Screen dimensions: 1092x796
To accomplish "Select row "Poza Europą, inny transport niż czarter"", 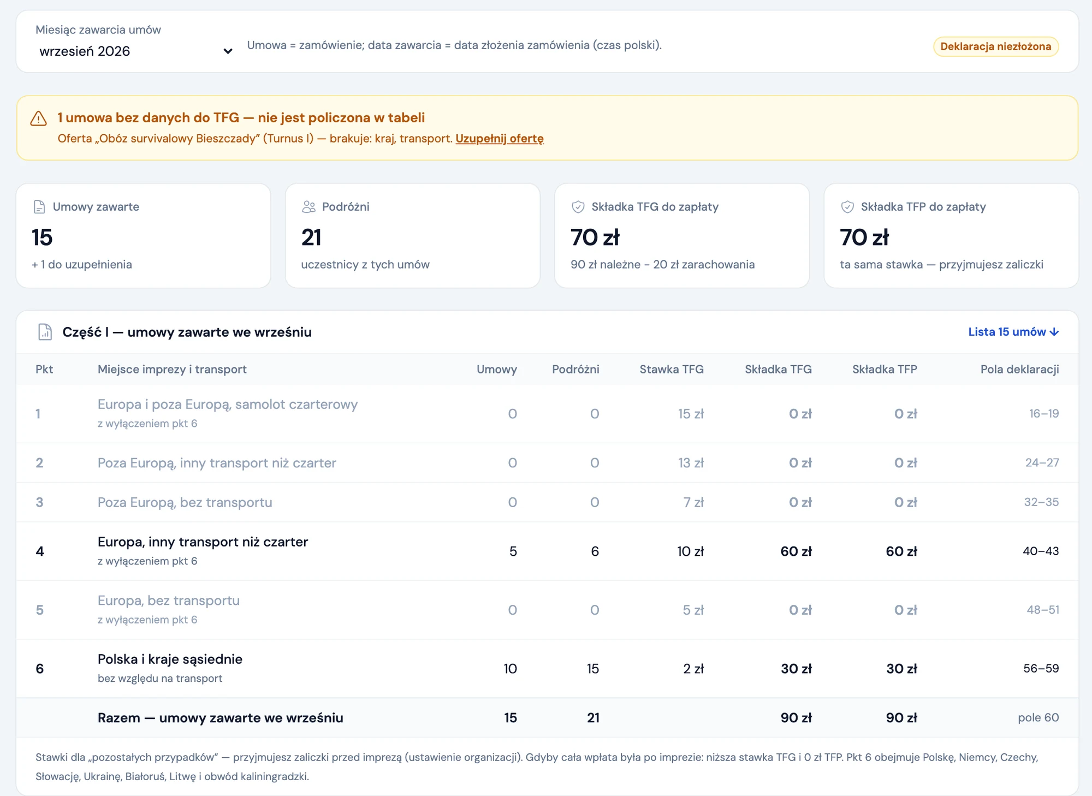I will (547, 463).
